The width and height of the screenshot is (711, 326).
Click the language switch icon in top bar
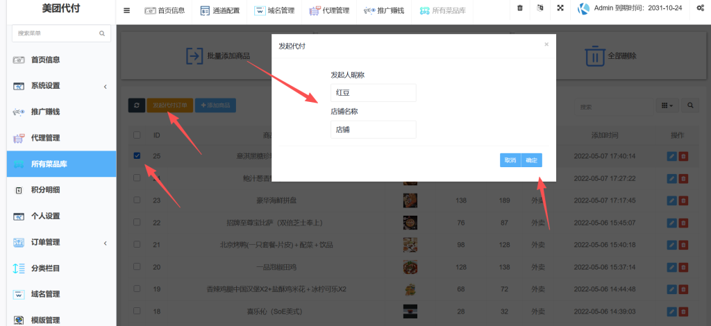point(540,8)
